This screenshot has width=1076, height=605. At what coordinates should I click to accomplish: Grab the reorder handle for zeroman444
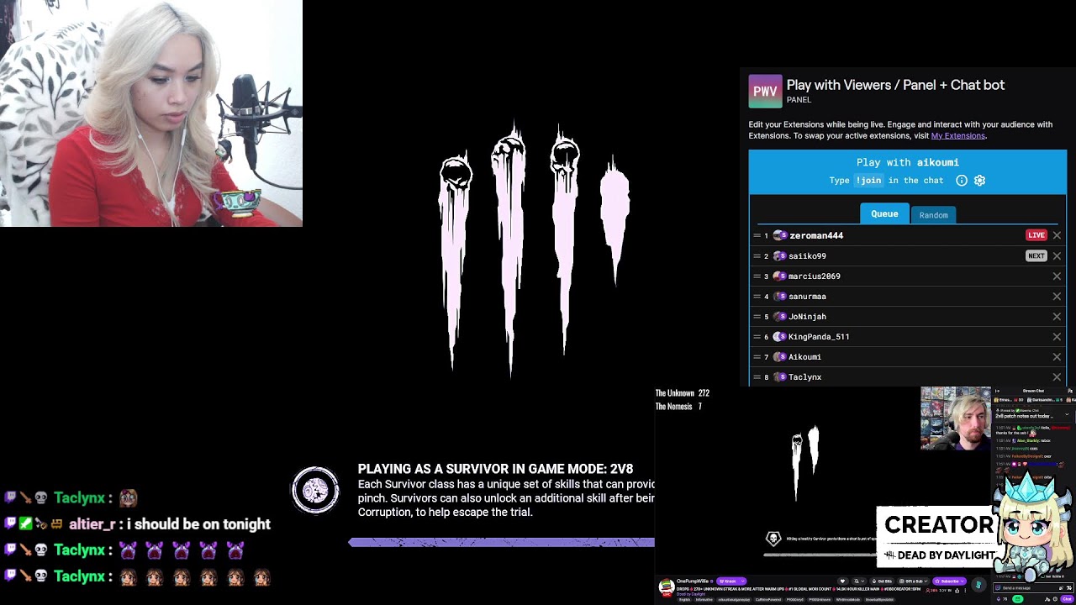(x=757, y=235)
